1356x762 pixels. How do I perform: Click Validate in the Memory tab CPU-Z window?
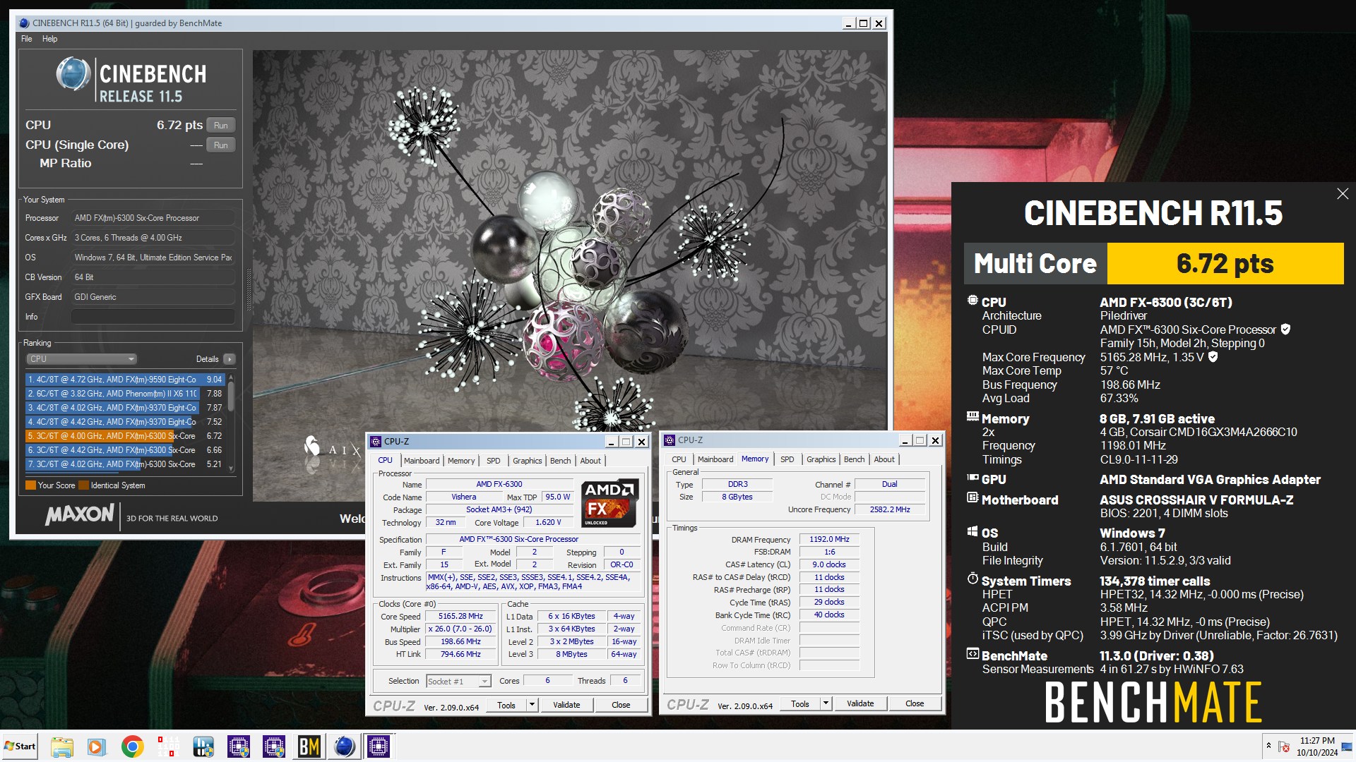[x=860, y=703]
